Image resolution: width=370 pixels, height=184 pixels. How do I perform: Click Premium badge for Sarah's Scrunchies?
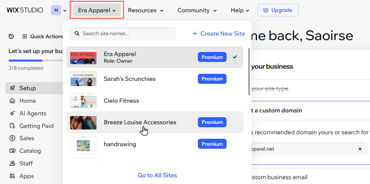tap(212, 79)
